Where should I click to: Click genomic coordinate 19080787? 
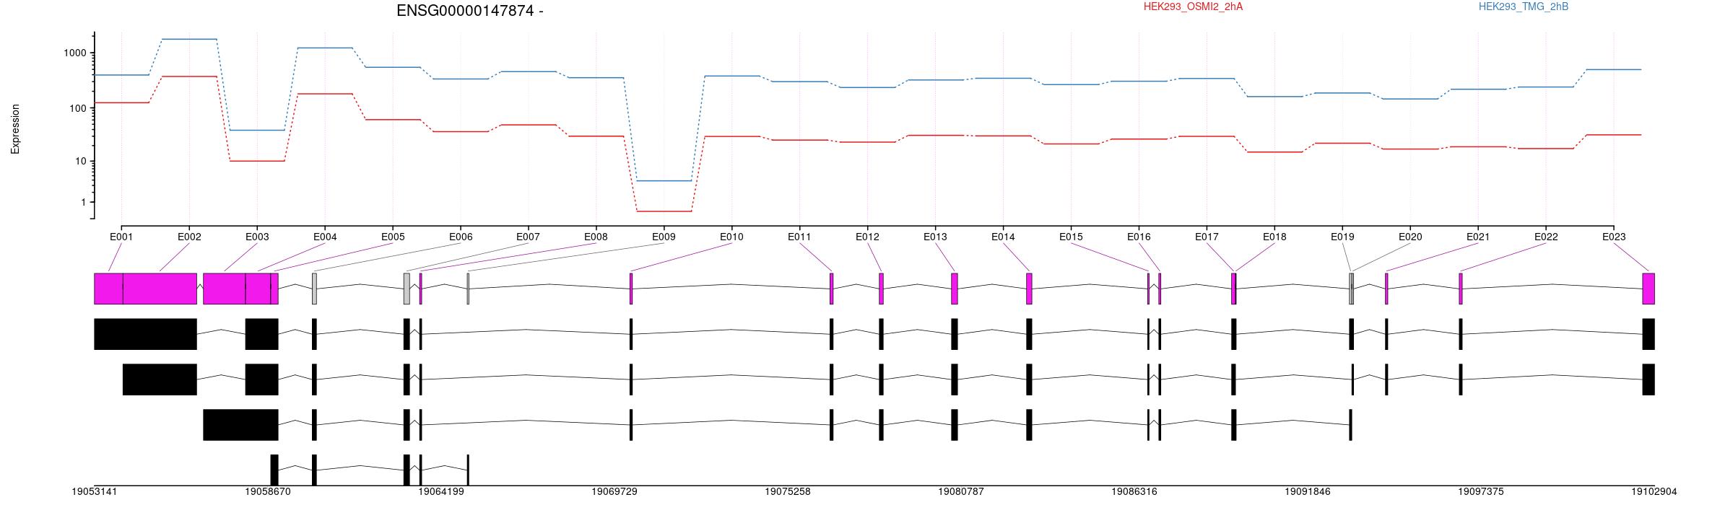pyautogui.click(x=961, y=492)
